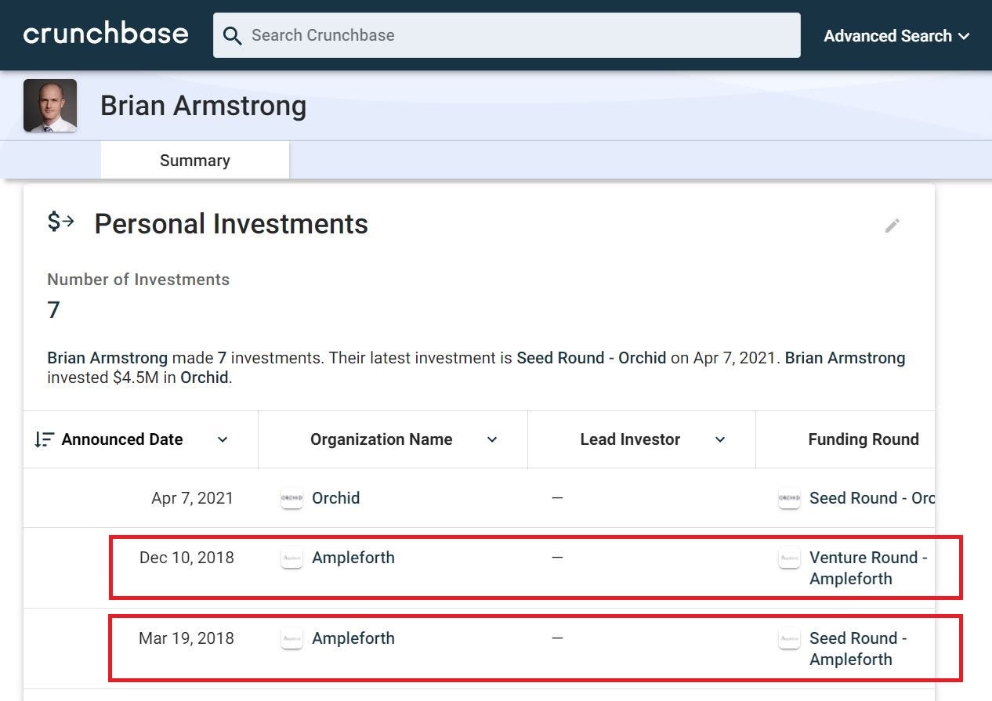
Task: Click the Mar 19, 2018 date cell
Action: (x=186, y=638)
